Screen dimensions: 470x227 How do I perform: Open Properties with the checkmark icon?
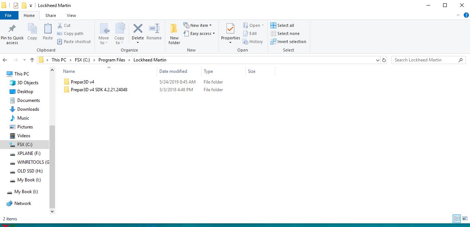click(231, 29)
